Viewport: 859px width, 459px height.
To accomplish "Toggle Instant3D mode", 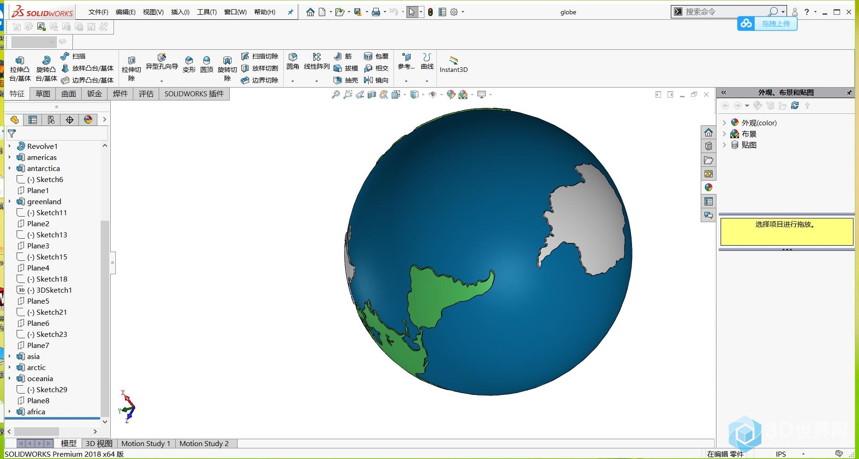I will coord(453,65).
